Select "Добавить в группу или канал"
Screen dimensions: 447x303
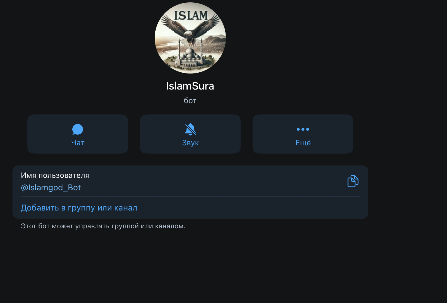(79, 208)
